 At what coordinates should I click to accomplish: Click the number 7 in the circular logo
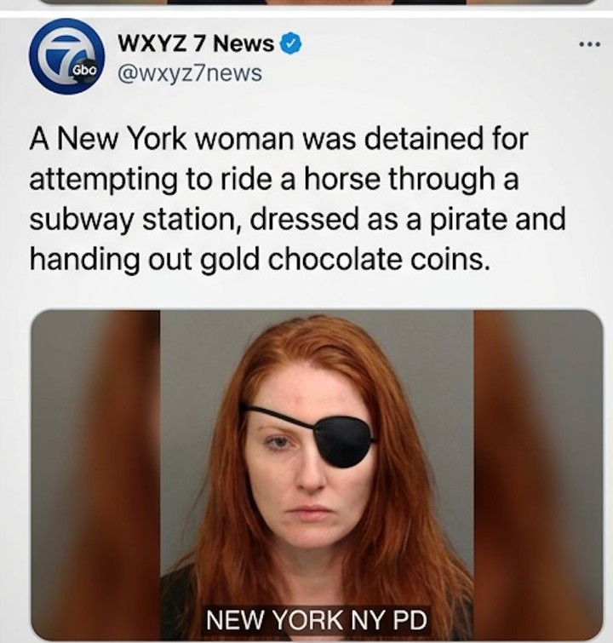tap(66, 54)
